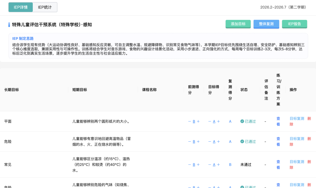
Task: Click 目标复测 in the 平面 row
Action: click(x=297, y=118)
